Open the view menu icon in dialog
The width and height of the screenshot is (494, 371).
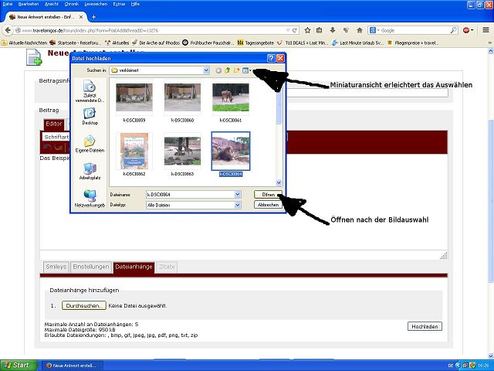point(247,70)
